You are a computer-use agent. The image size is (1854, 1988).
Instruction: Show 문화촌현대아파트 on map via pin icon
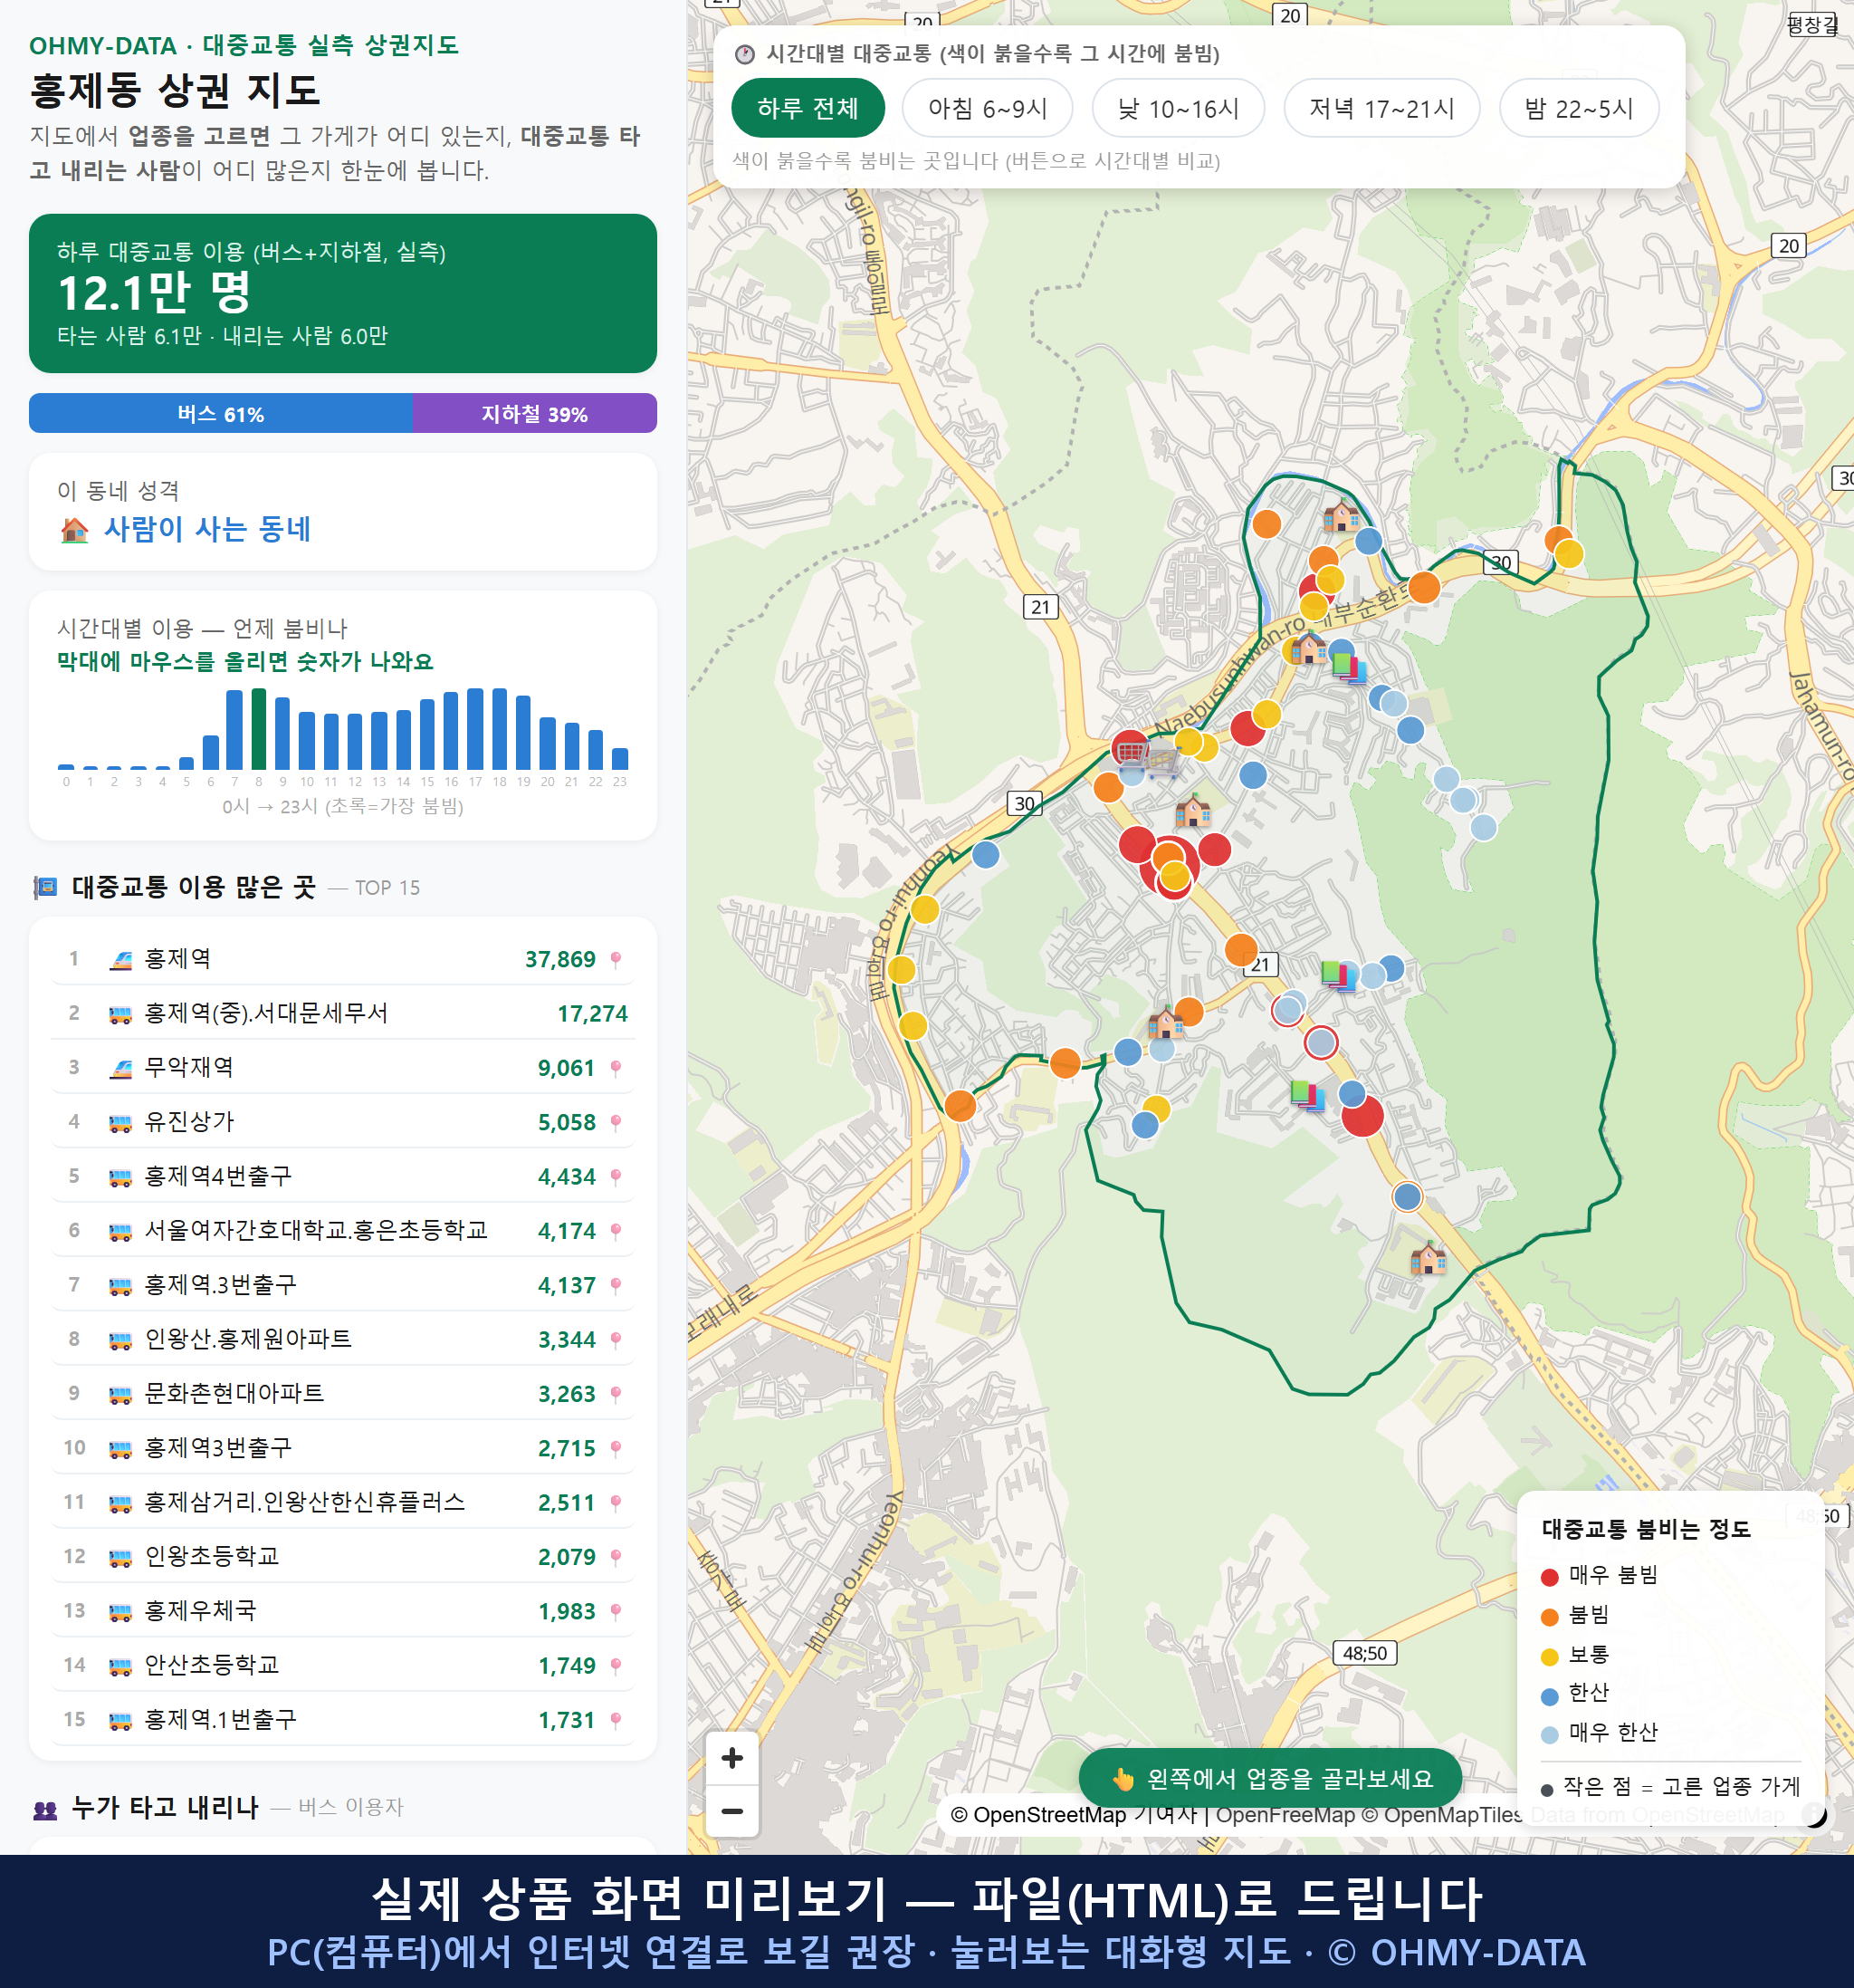click(x=616, y=1394)
